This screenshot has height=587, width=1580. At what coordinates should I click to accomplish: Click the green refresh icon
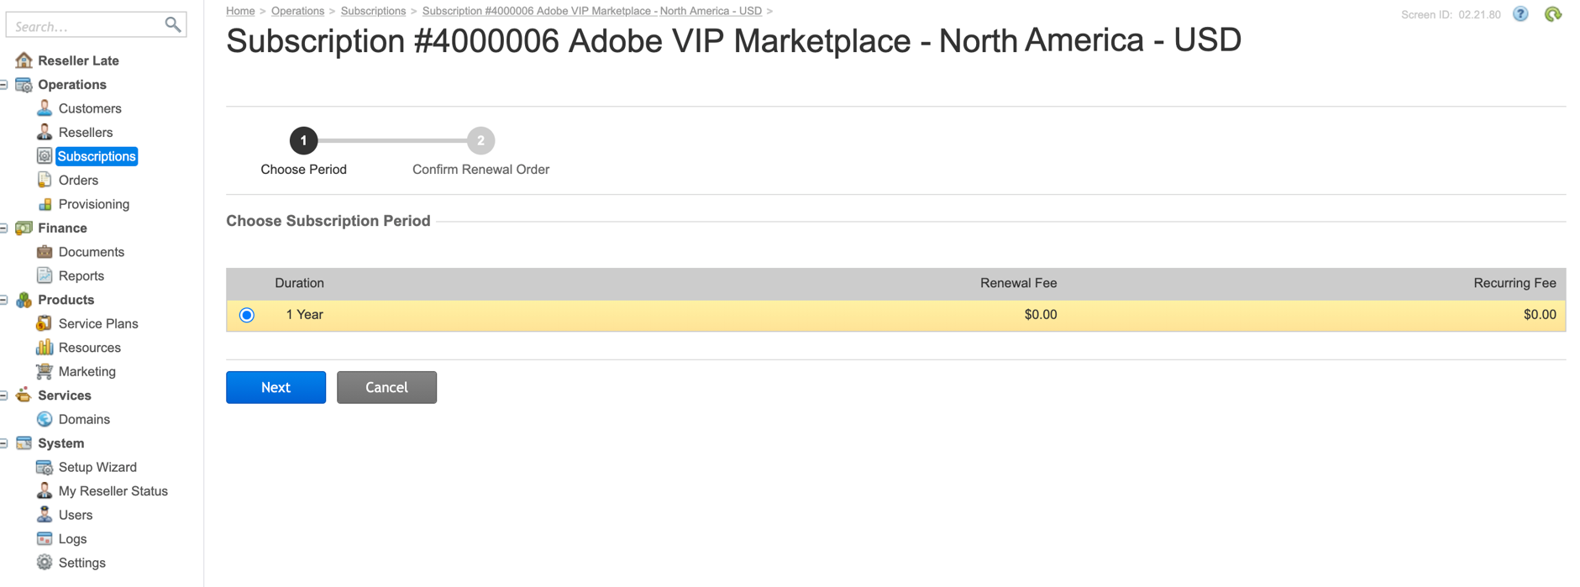pos(1553,14)
